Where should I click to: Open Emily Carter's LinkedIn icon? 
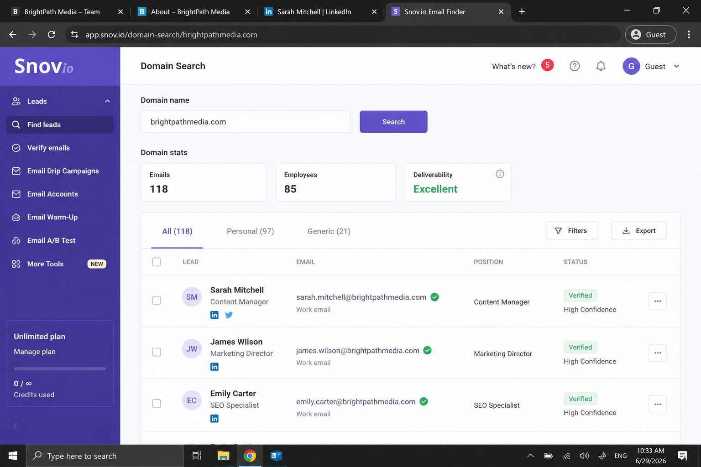214,418
